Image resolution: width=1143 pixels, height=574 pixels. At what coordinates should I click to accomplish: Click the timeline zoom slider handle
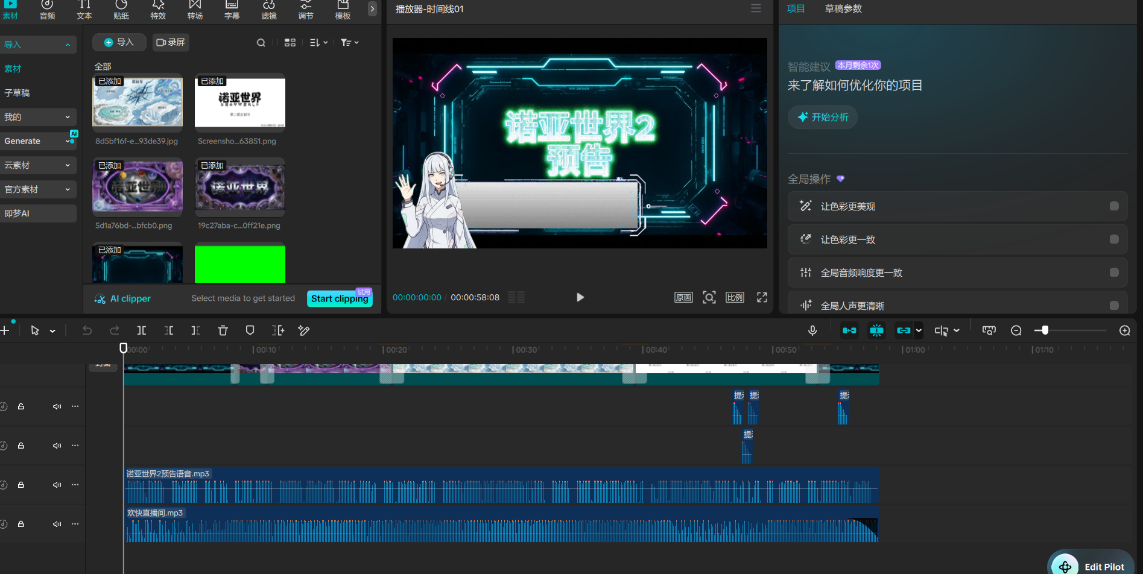1045,330
